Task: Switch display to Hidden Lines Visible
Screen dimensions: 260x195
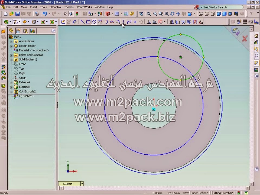Action: 207,14
